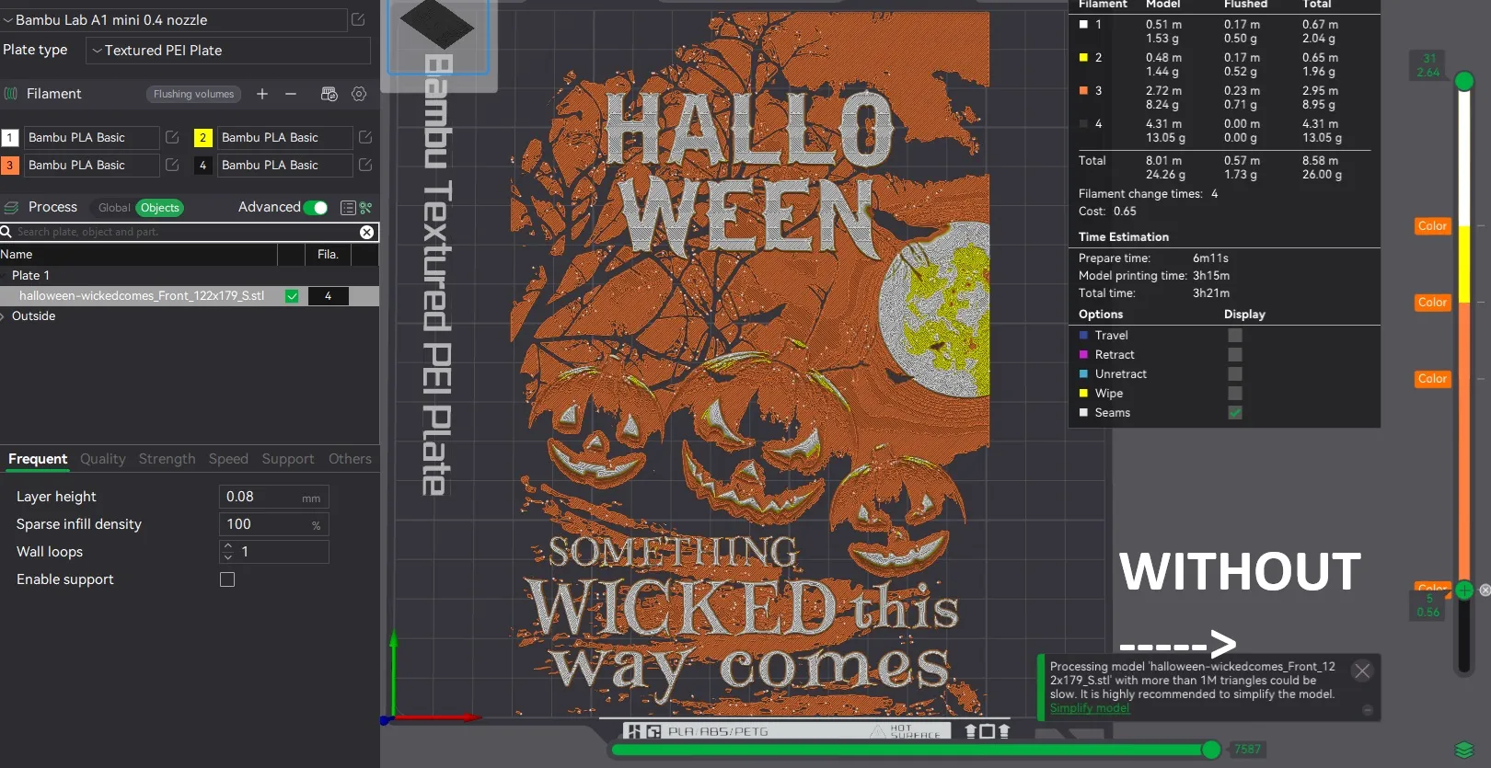Remove a filament with the minus icon
The image size is (1491, 768).
coord(291,94)
